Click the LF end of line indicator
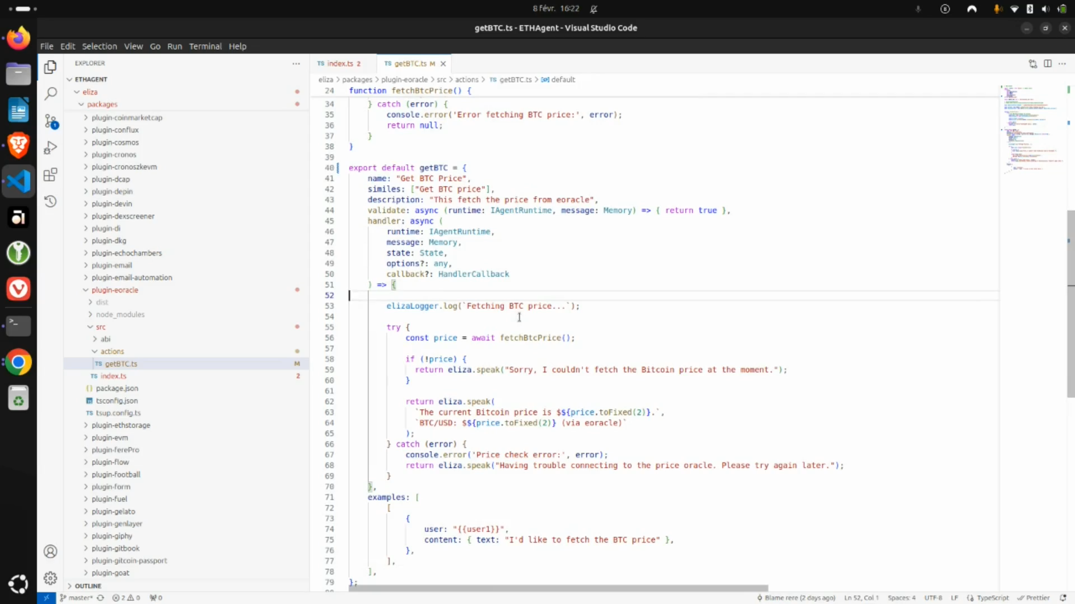This screenshot has width=1075, height=604. tap(955, 598)
